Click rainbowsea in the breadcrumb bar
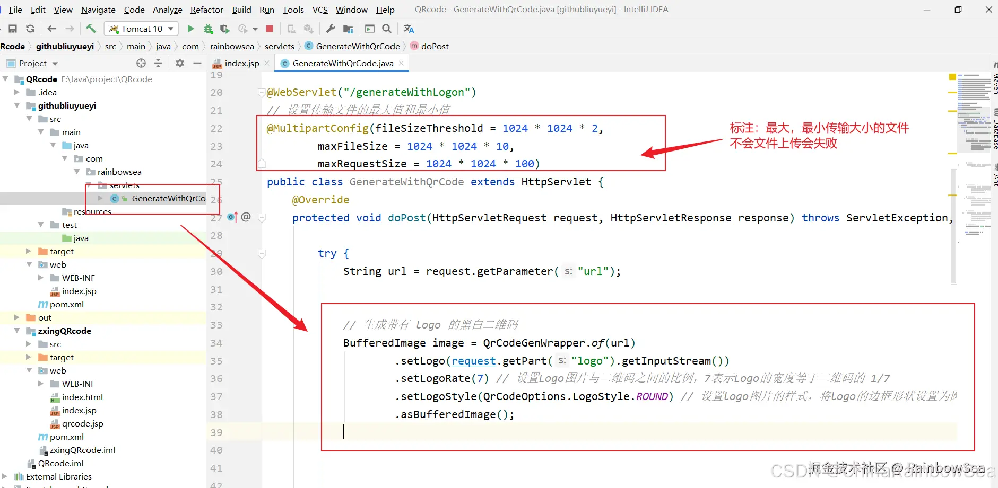Image resolution: width=998 pixels, height=488 pixels. tap(232, 46)
